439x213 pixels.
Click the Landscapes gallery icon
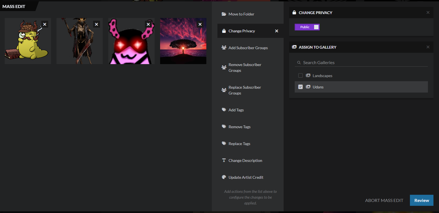click(x=308, y=75)
